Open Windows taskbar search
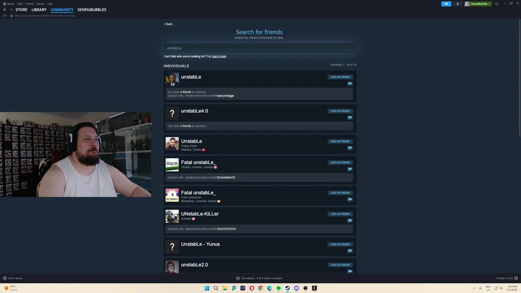This screenshot has width=521, height=293. tap(216, 288)
